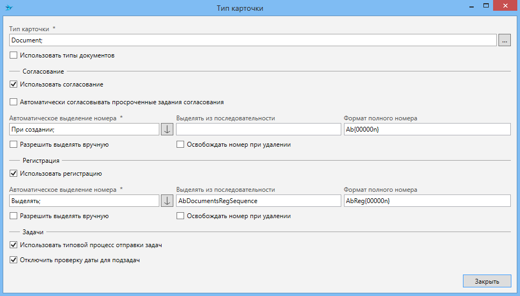Screen dimensions: 520x296
Task: Click the AbReg{00000n} full number format field
Action: click(426, 201)
